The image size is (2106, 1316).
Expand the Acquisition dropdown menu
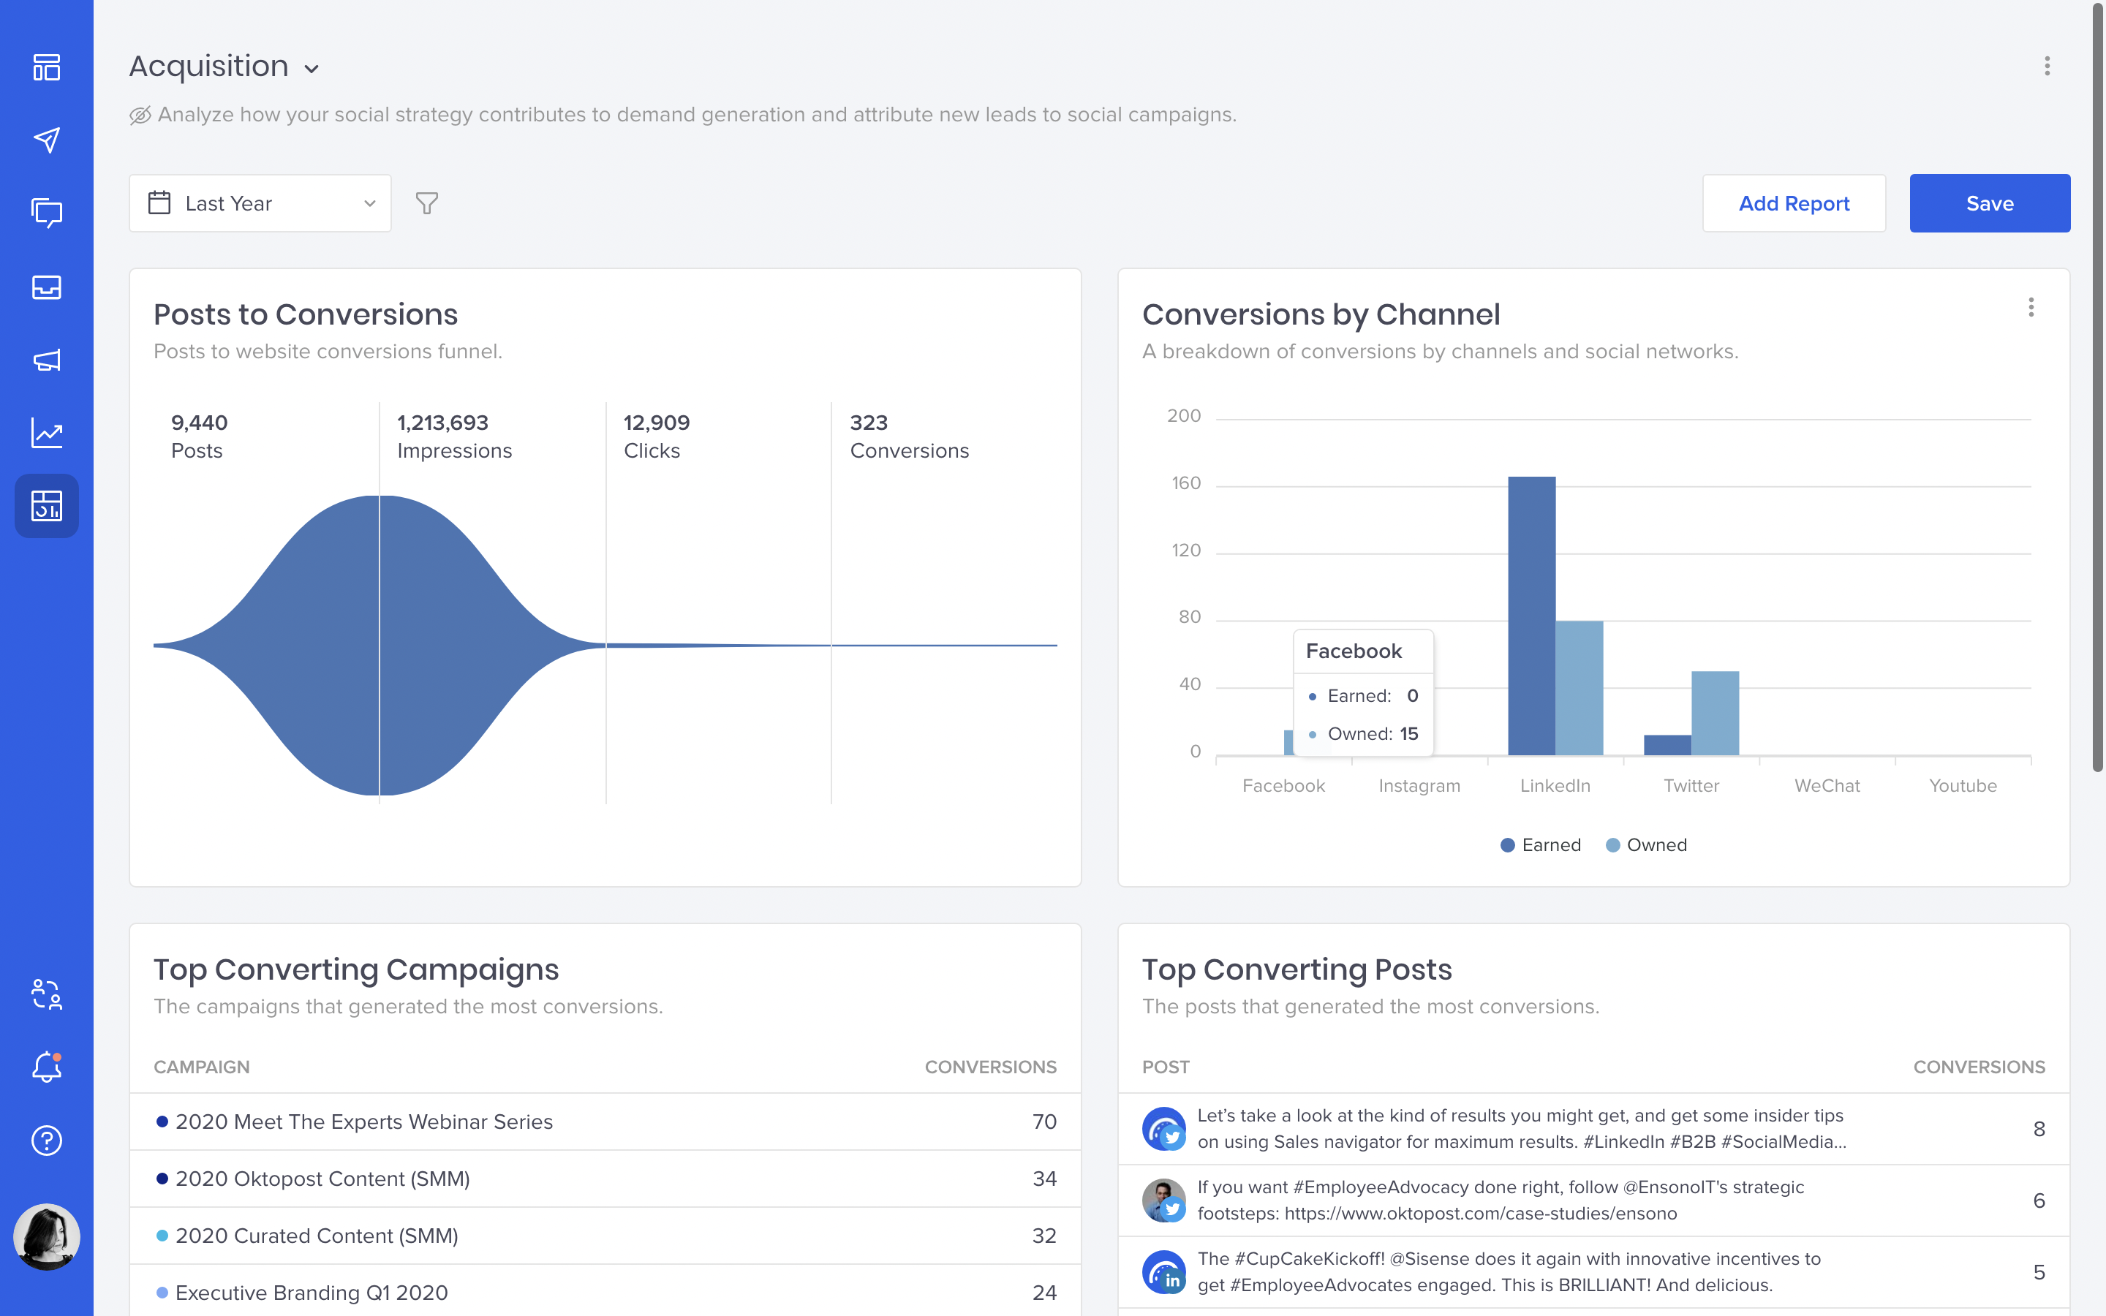coord(312,67)
